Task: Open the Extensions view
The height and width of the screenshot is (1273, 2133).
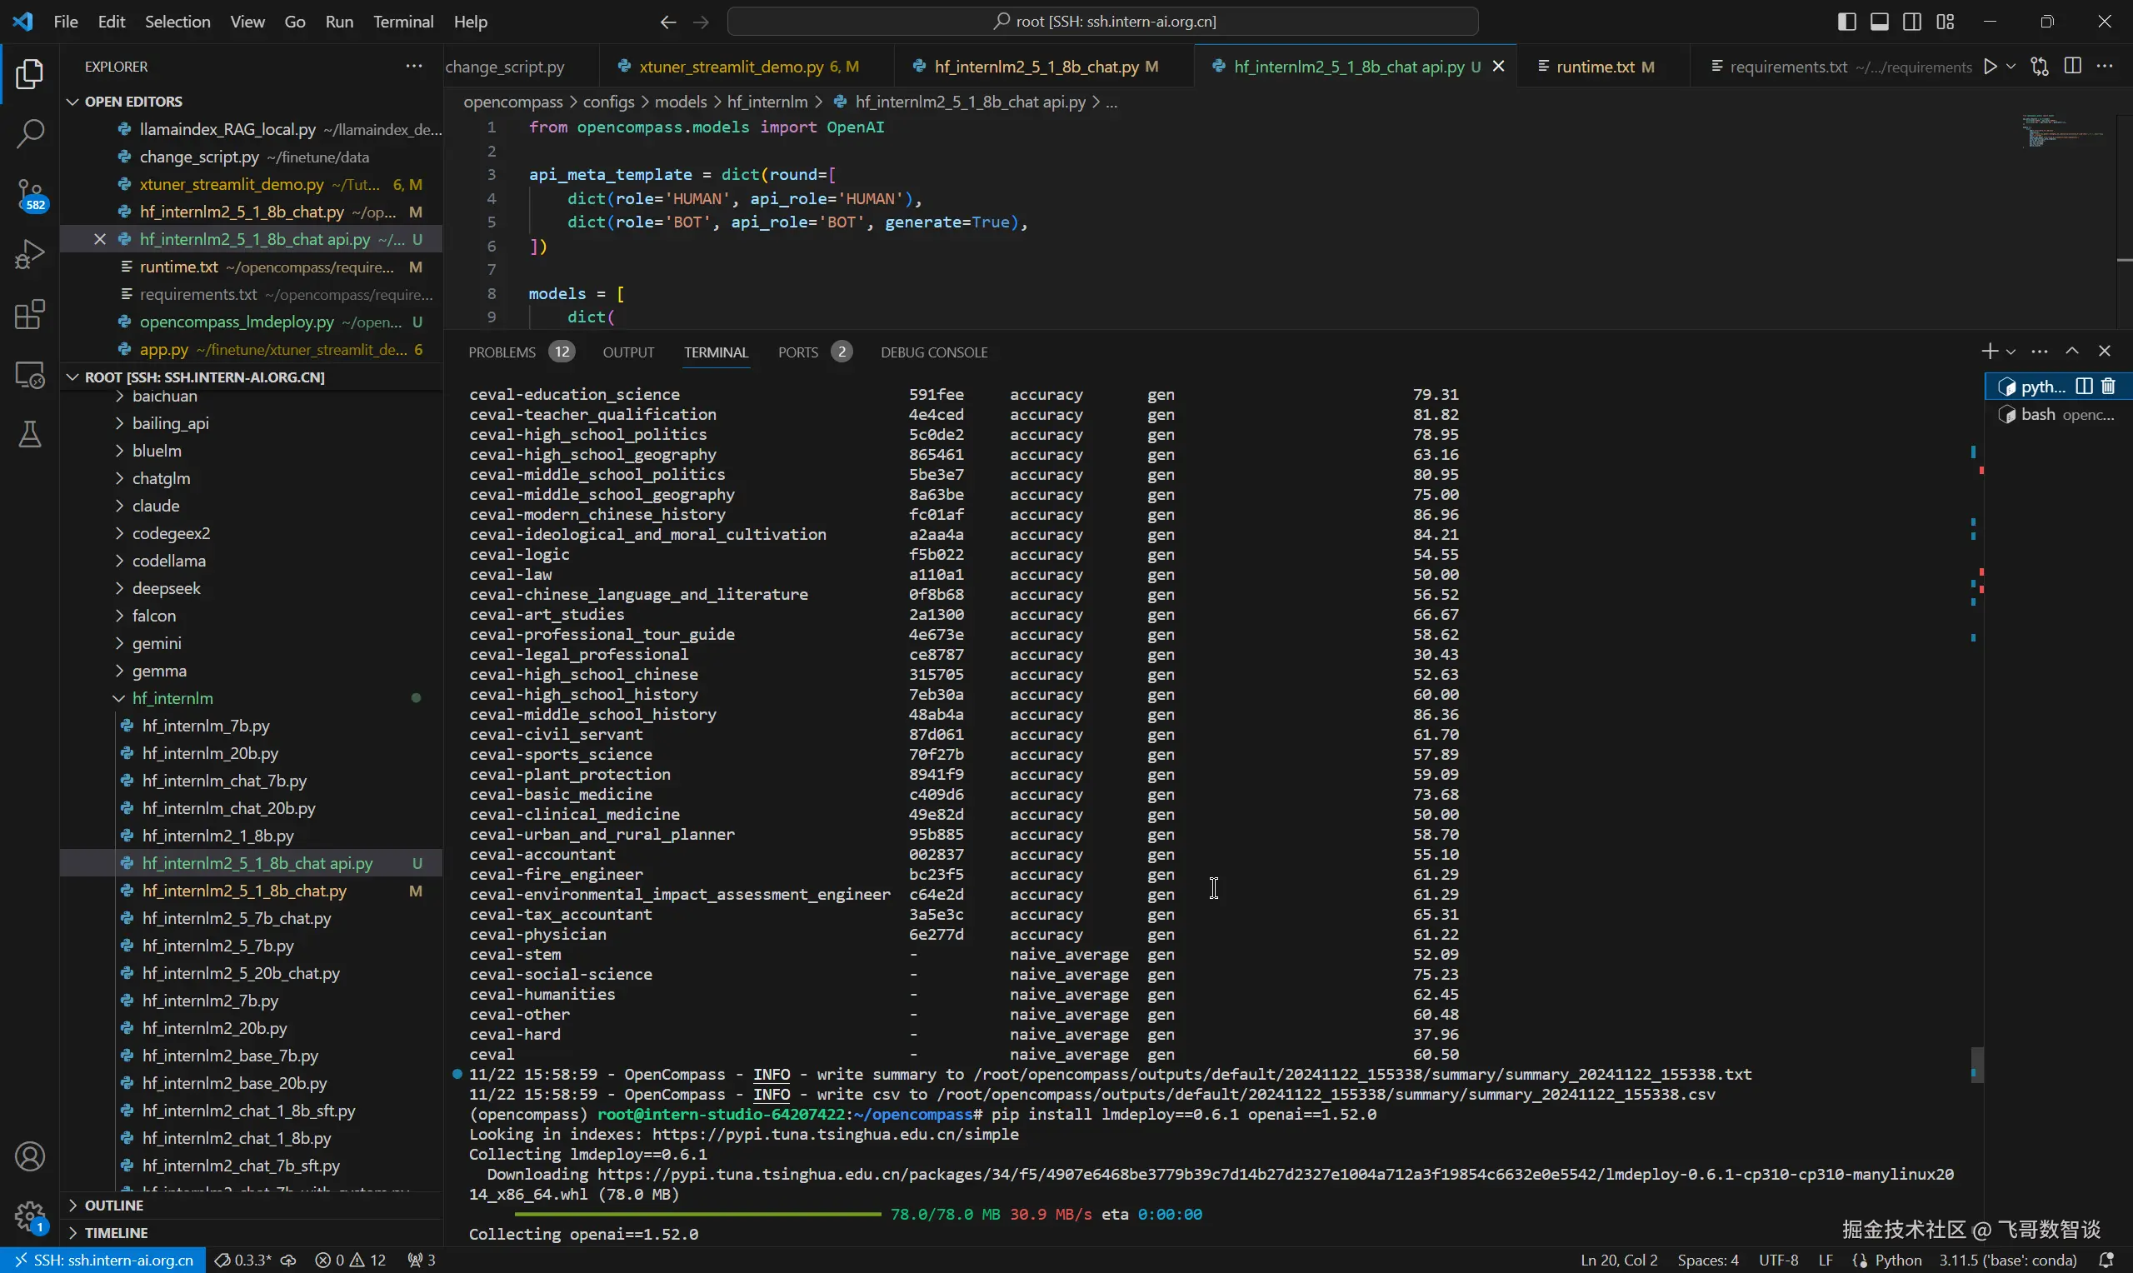Action: click(30, 315)
